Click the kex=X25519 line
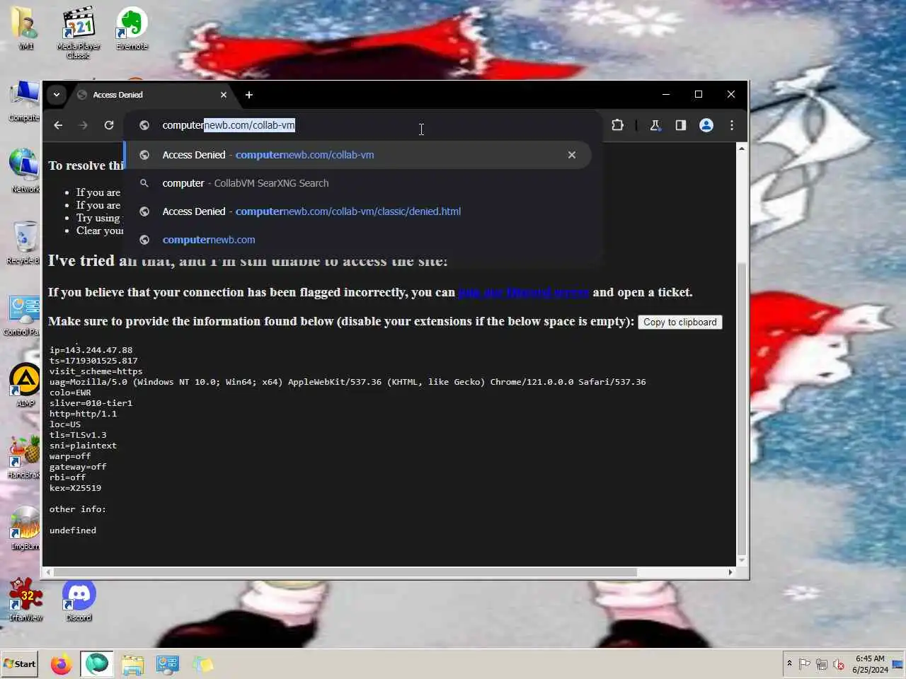This screenshot has height=679, width=906. 75,488
